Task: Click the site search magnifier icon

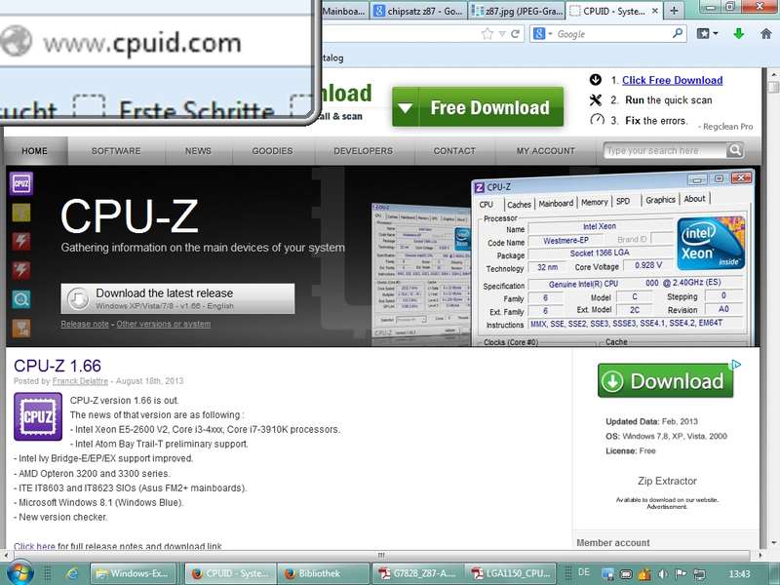Action: 735,150
